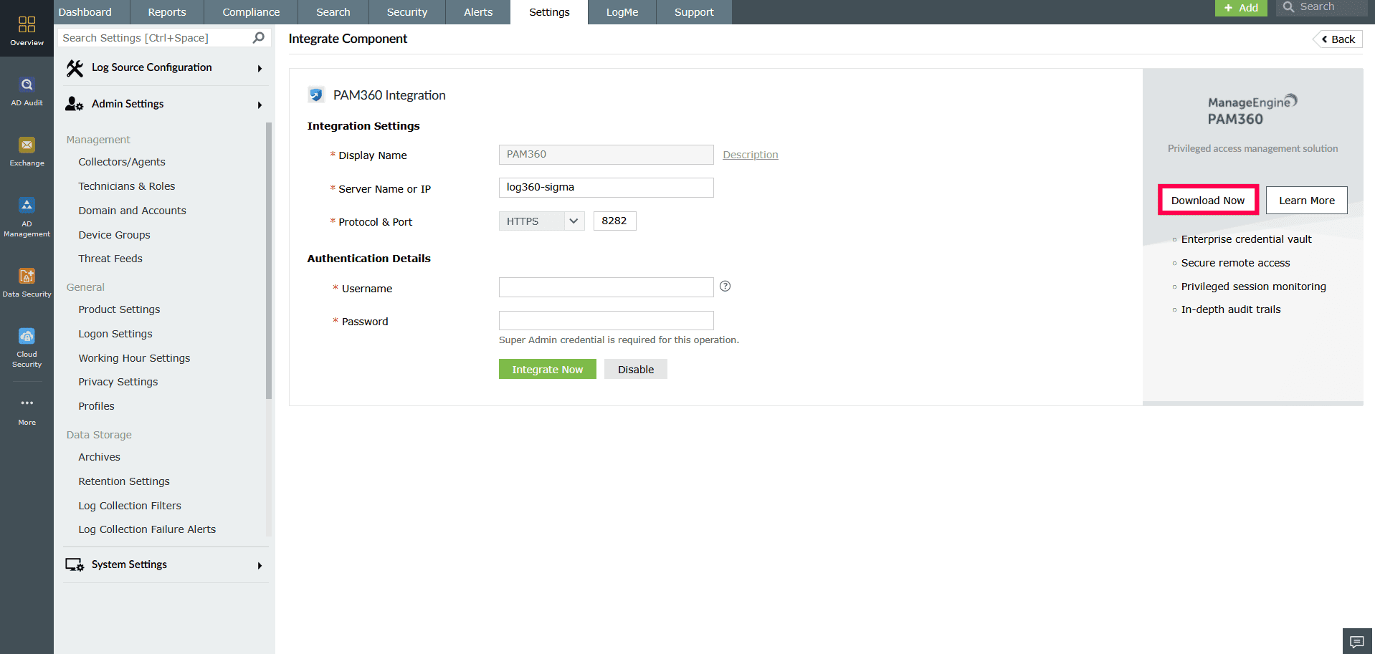Open the chat feedback icon

click(x=1357, y=641)
